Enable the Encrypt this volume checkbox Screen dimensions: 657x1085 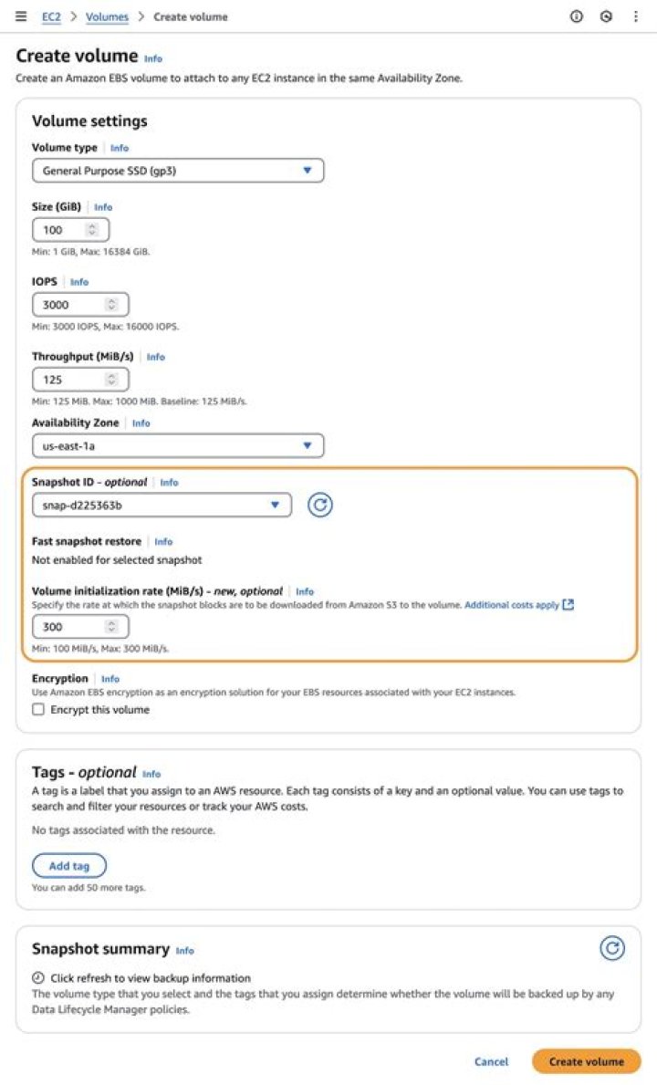(37, 709)
